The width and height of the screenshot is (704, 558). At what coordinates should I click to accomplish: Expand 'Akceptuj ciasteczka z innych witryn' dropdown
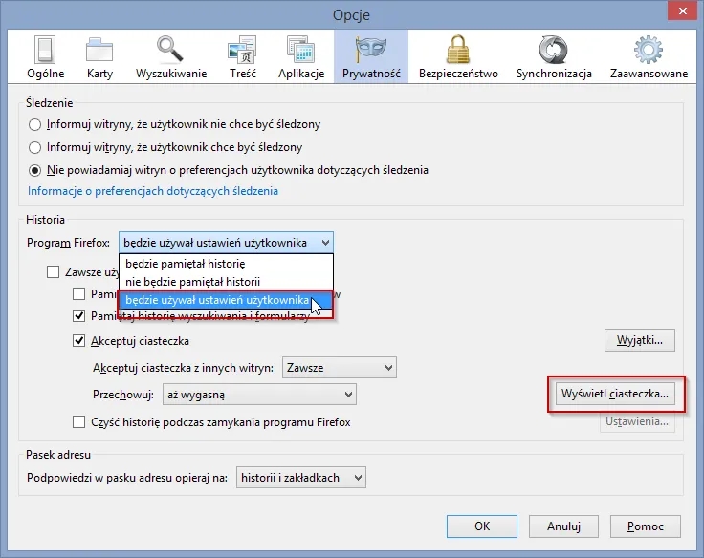pos(339,367)
